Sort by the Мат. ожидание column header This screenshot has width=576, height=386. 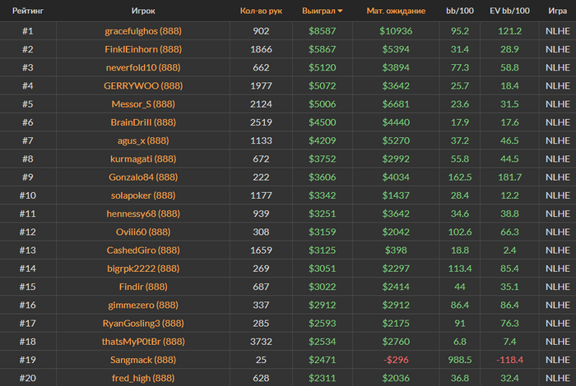[x=396, y=11]
